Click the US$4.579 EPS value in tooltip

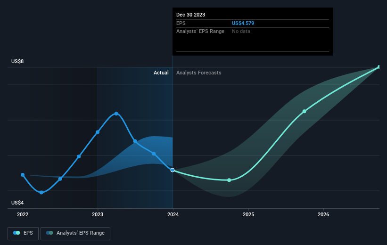tap(243, 23)
